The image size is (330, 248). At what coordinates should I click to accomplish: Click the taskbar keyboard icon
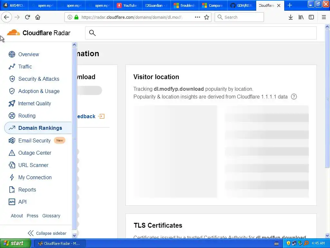[x=277, y=243]
